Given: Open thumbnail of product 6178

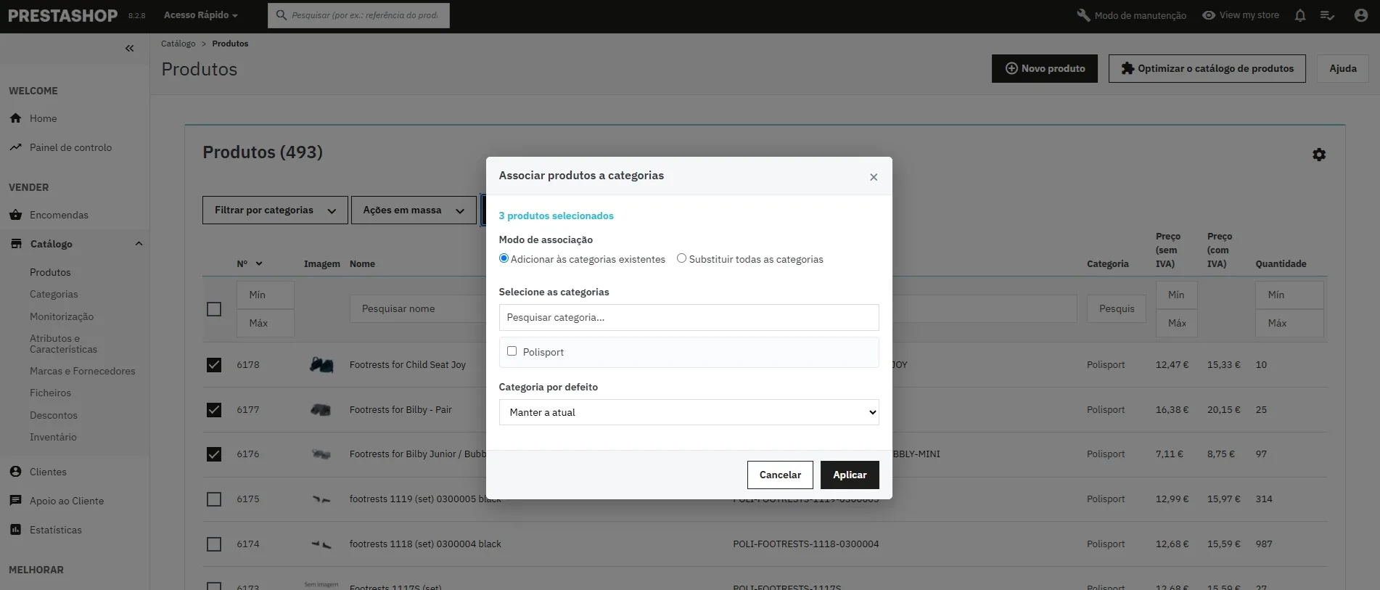Looking at the screenshot, I should coord(321,365).
